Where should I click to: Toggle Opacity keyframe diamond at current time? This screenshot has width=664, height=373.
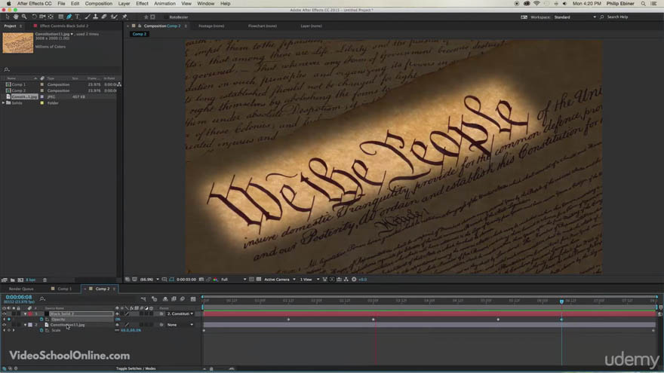tap(9, 319)
